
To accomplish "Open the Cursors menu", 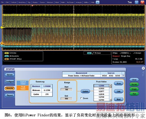I will click(x=42, y=2).
